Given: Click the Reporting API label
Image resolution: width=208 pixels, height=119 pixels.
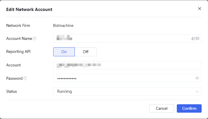Looking at the screenshot, I should 18,52.
